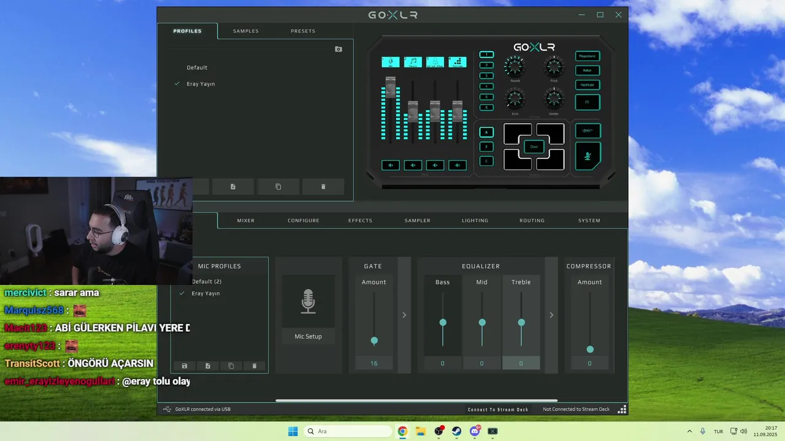The image size is (785, 441).
Task: Create a new profile with the new-file icon
Action: (x=233, y=187)
